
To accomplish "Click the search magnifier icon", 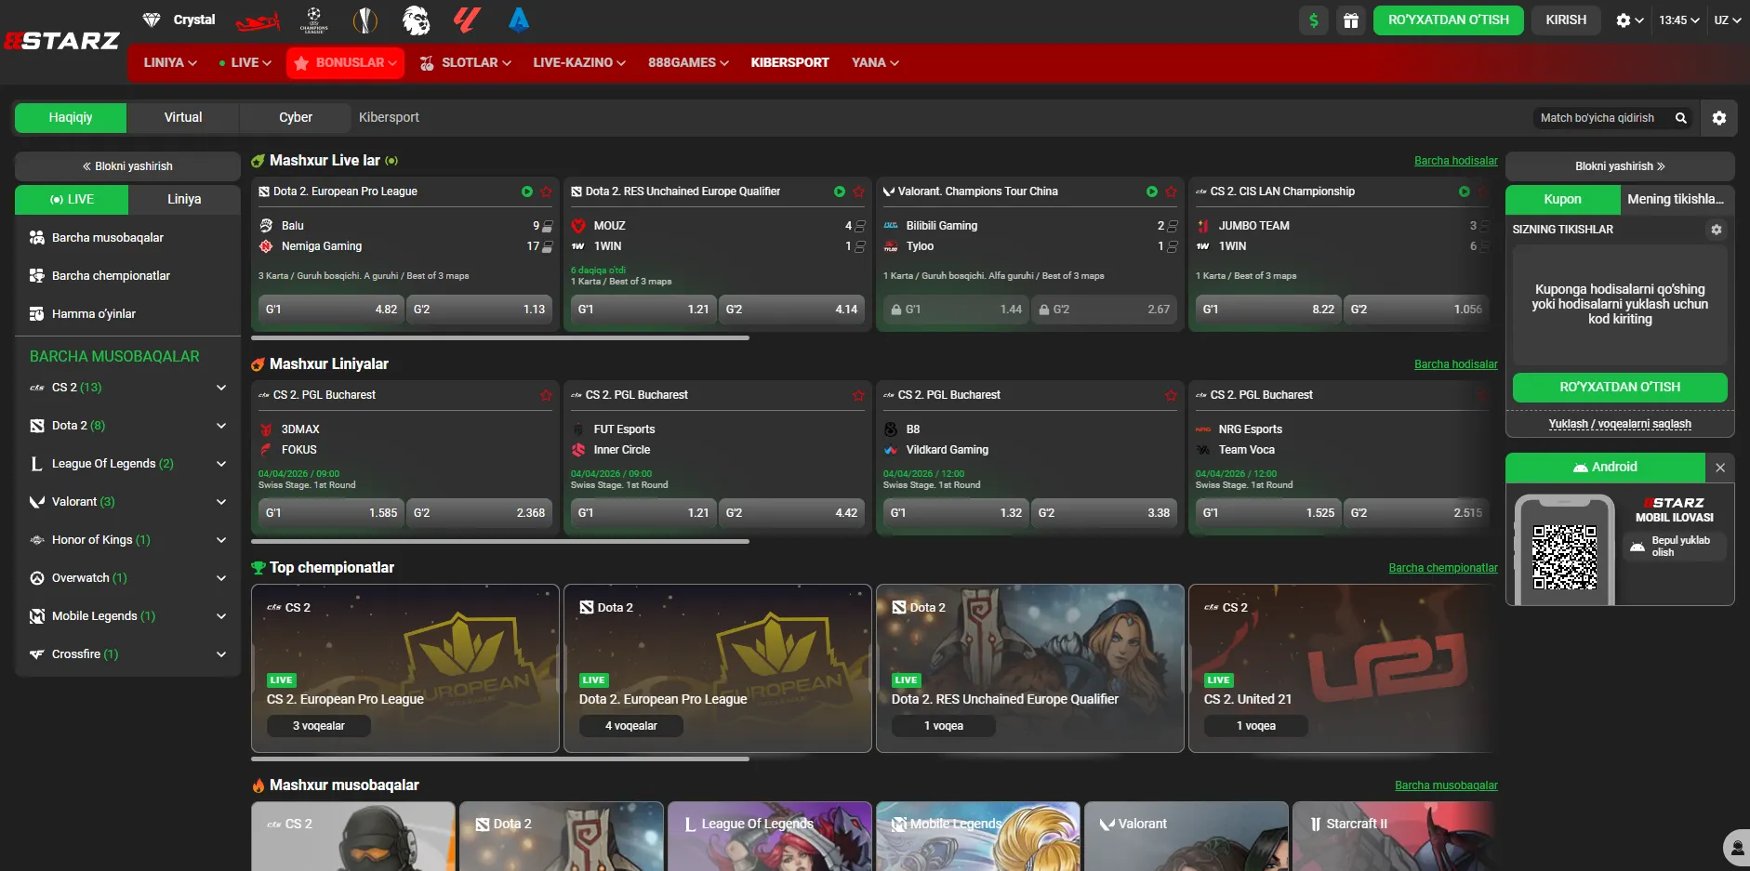I will point(1681,118).
